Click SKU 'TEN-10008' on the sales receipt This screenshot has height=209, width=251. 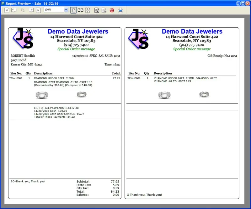tap(16, 78)
